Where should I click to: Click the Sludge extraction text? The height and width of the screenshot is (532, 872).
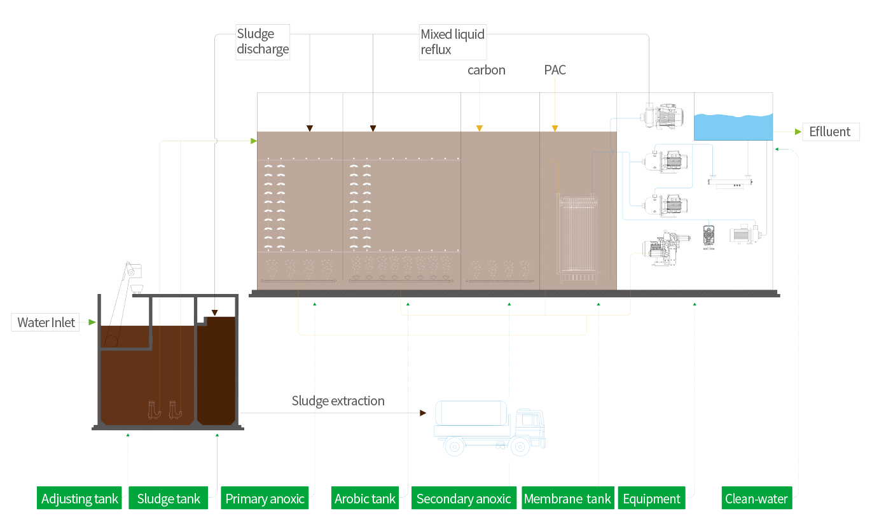(x=338, y=401)
